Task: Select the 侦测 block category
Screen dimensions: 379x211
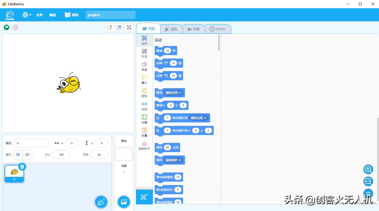Action: [x=144, y=106]
